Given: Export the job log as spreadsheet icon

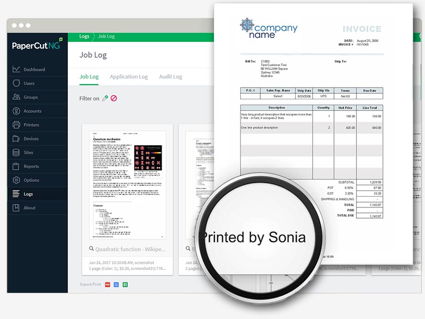Looking at the screenshot, I should pos(125,284).
